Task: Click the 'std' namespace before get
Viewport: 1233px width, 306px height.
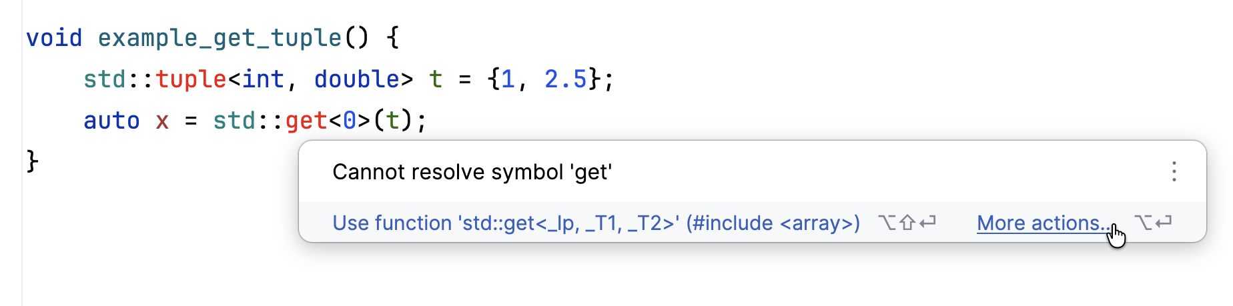Action: click(x=234, y=121)
